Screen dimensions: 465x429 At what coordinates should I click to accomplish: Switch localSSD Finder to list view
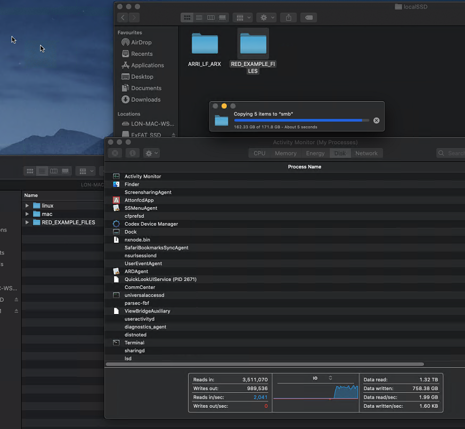pyautogui.click(x=199, y=18)
